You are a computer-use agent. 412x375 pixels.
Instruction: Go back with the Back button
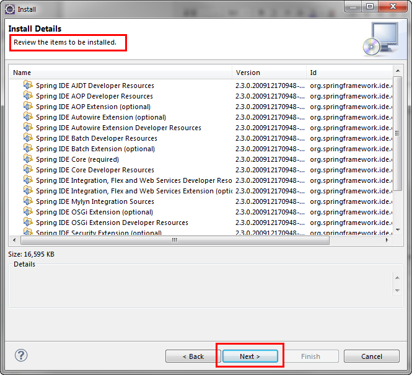click(193, 356)
